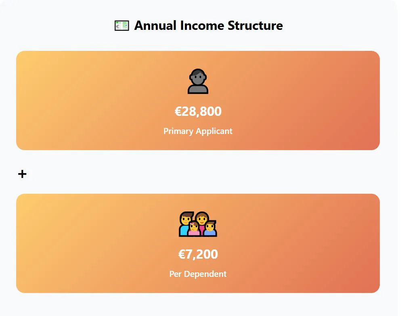
Task: Click the black plus sign between cards
Action: (x=22, y=174)
